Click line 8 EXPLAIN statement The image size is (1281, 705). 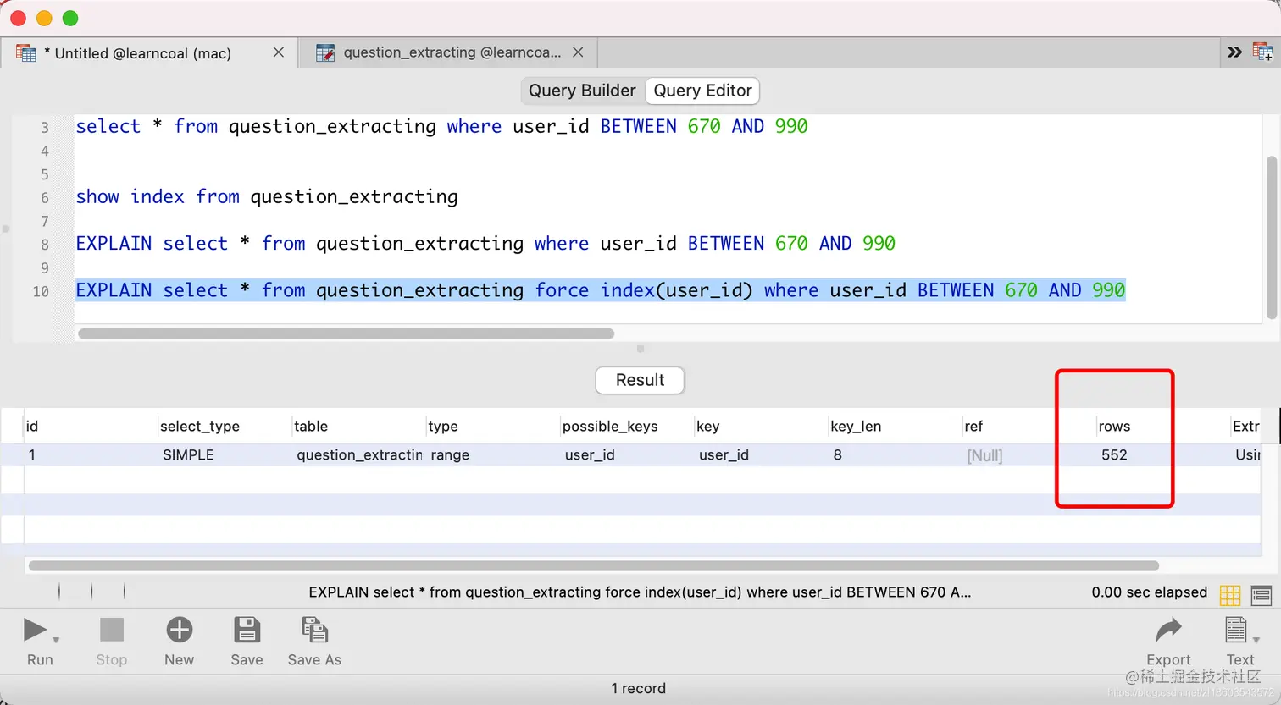click(x=485, y=244)
